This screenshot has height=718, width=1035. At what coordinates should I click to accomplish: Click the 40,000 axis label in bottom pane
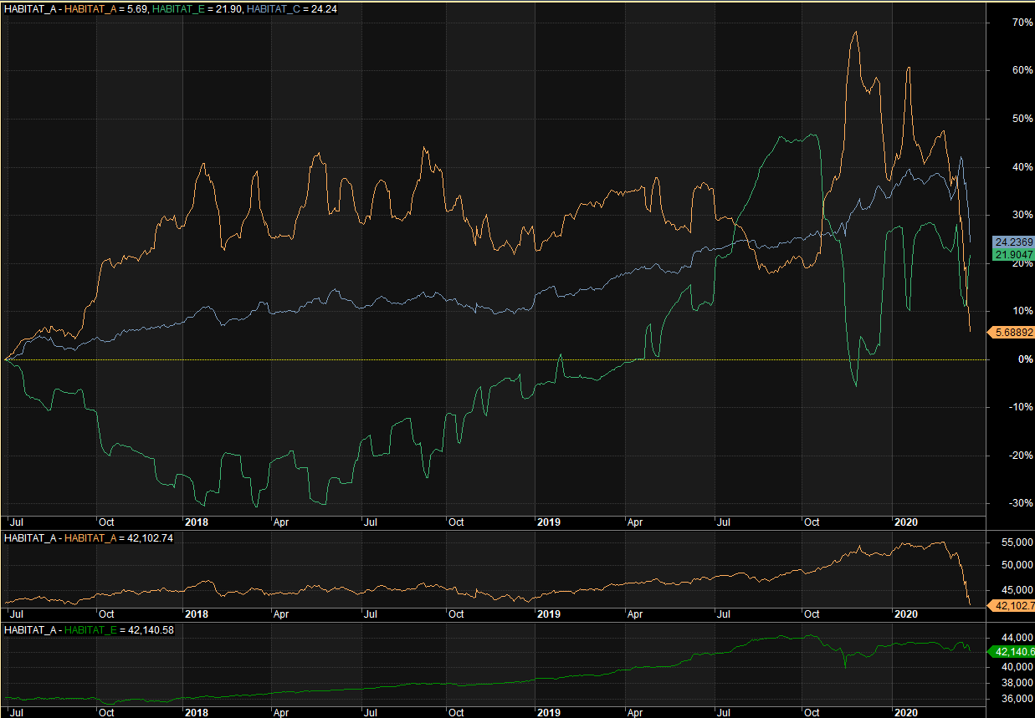[x=1017, y=667]
